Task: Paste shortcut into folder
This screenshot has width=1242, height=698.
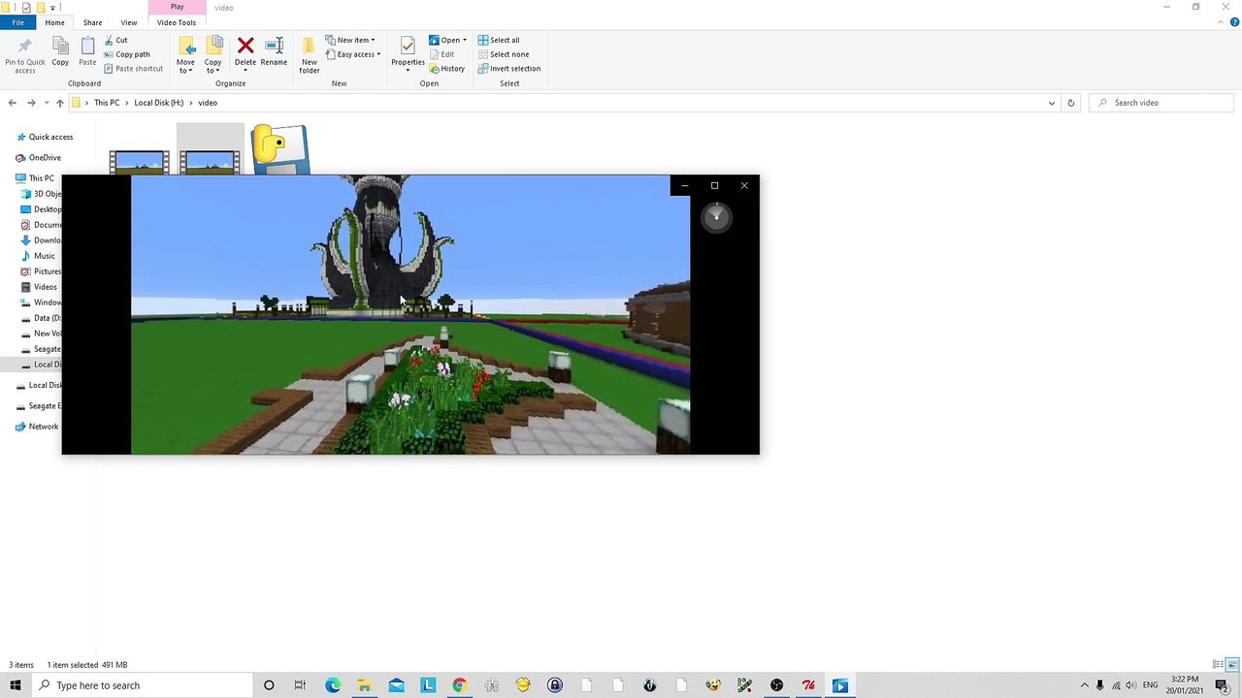Action: (x=133, y=69)
